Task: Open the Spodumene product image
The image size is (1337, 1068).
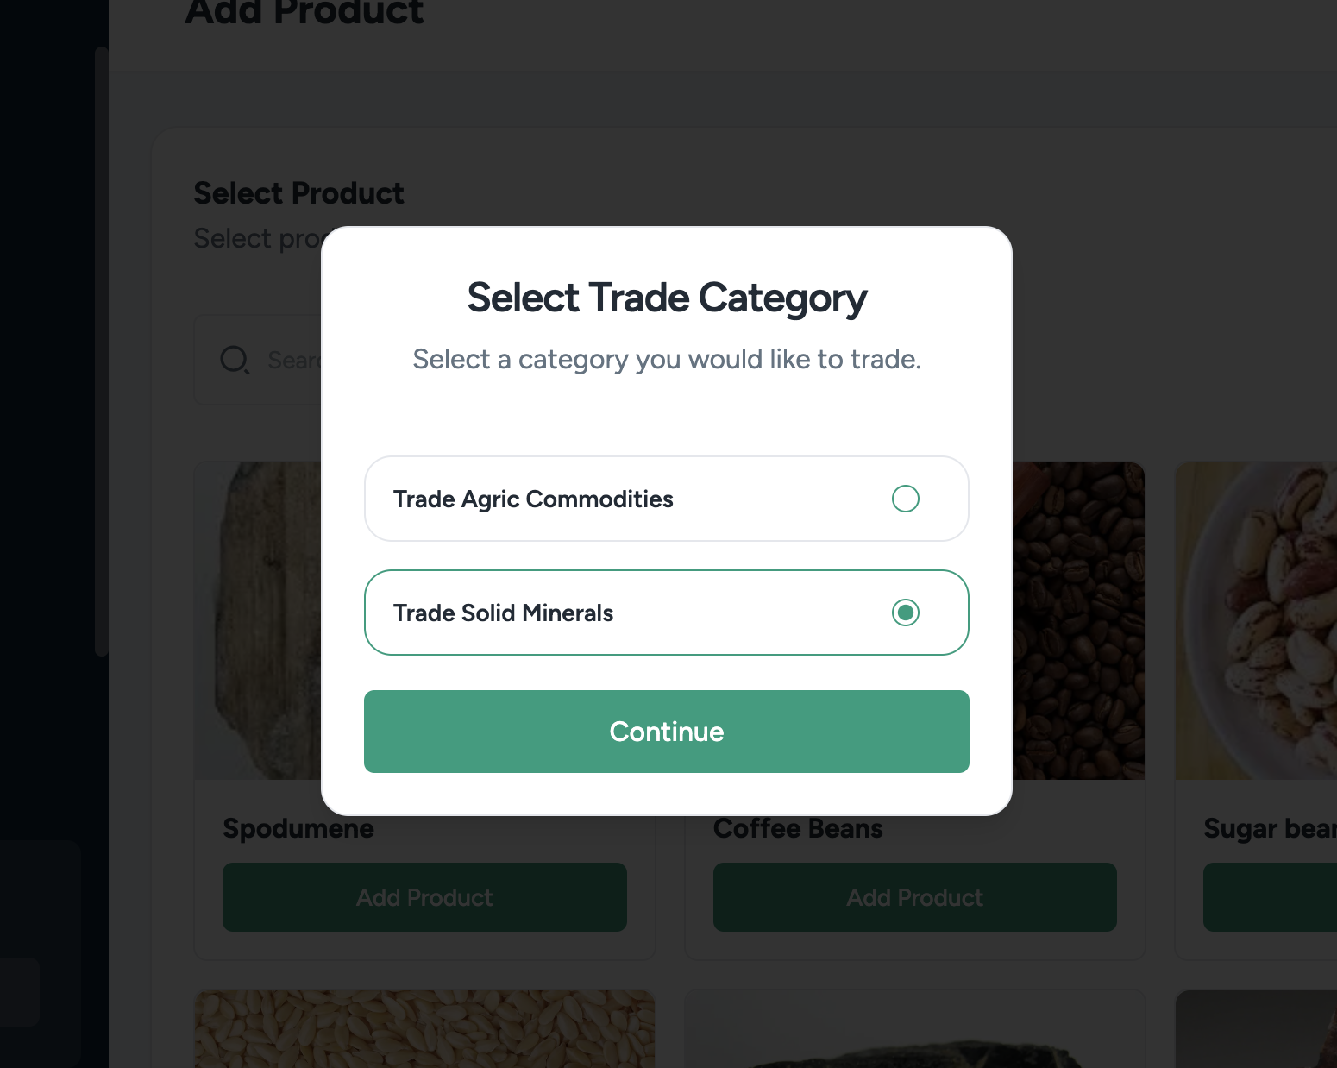Action: pyautogui.click(x=259, y=621)
